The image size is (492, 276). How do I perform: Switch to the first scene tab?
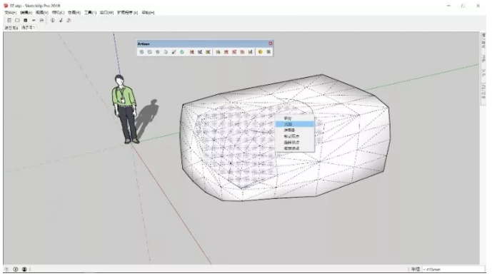(x=11, y=28)
